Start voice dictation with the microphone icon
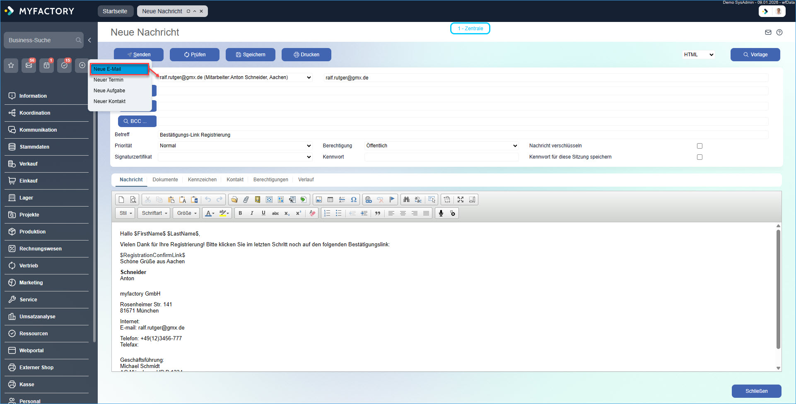 (x=440, y=213)
